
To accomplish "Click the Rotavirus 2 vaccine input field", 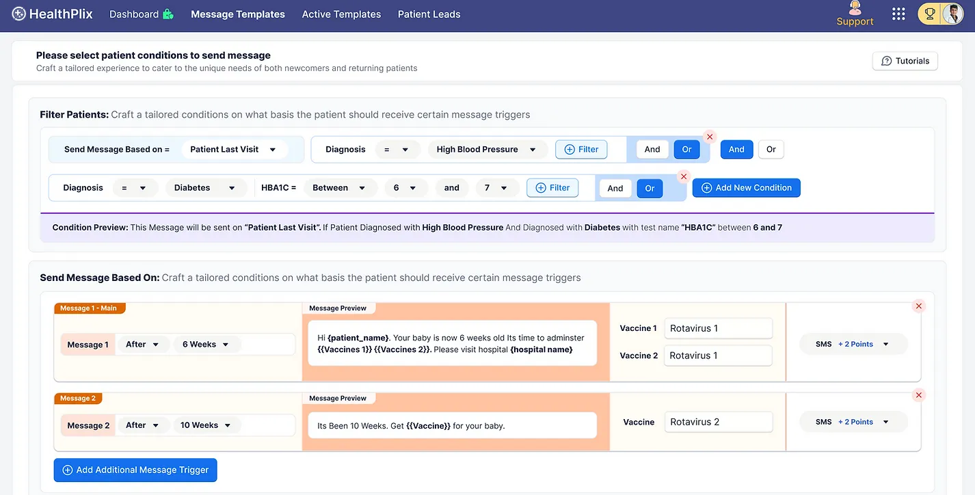I will pos(718,422).
